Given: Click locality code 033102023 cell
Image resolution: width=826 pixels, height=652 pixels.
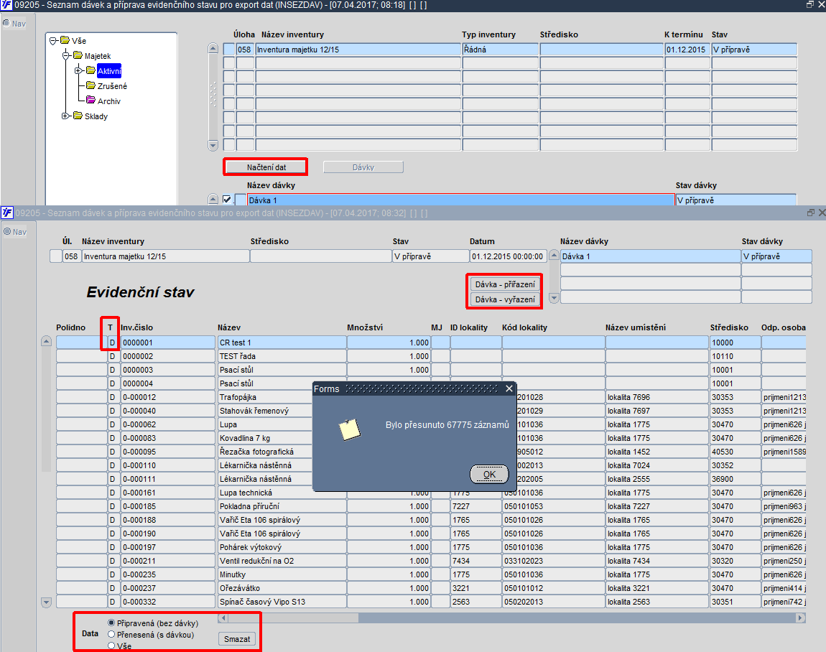Looking at the screenshot, I should 553,561.
